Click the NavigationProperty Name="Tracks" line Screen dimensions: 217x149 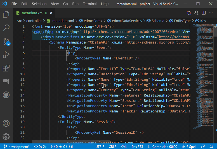(x=128, y=111)
